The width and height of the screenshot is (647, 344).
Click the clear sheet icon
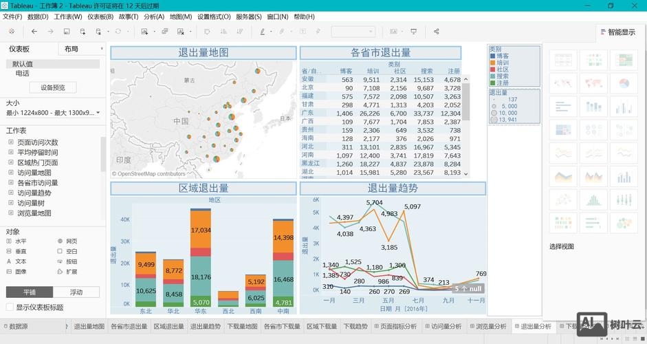[x=180, y=32]
